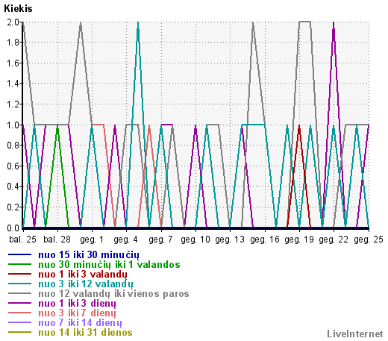Image resolution: width=388 pixels, height=341 pixels.
Task: Select legend entry "nuo 1 iki 3 valandų"
Action: tap(83, 275)
